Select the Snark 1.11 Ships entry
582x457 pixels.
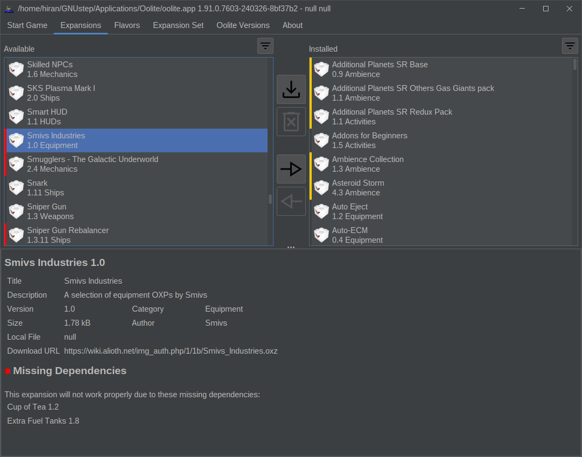(136, 188)
